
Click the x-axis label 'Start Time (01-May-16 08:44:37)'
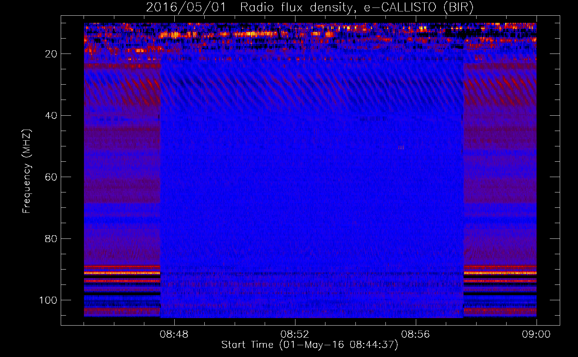click(x=310, y=345)
